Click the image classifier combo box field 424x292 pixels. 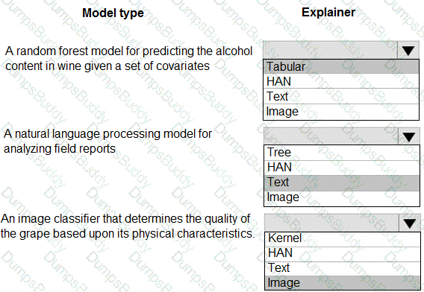click(331, 223)
